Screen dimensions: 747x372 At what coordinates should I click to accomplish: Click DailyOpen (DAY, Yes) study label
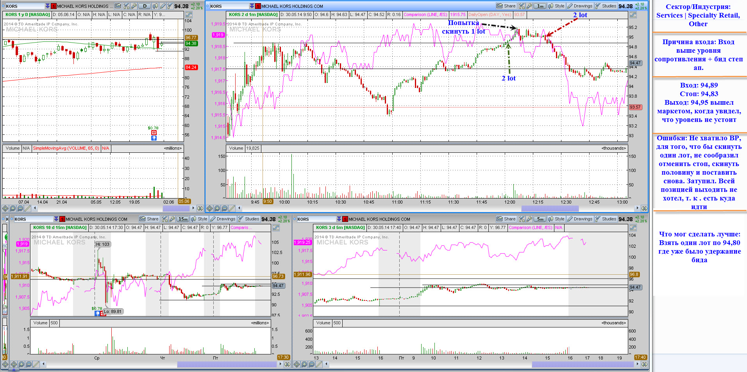click(490, 14)
